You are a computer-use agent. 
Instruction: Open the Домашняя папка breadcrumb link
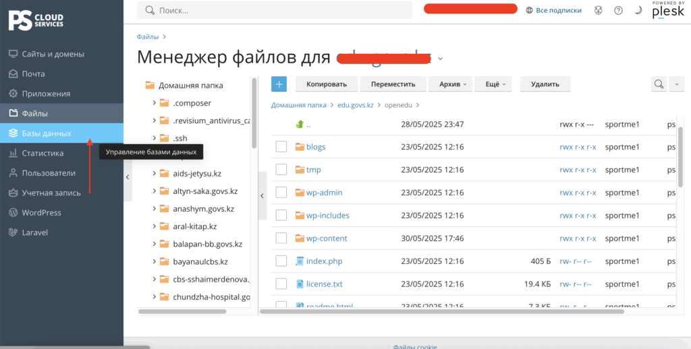(298, 105)
